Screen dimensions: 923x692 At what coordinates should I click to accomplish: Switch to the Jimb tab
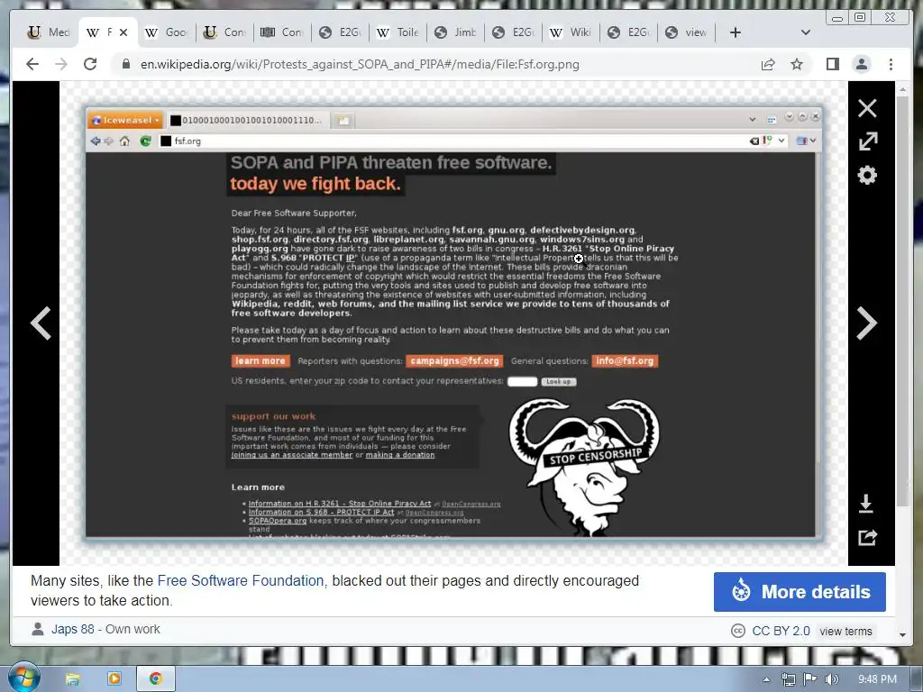point(455,32)
